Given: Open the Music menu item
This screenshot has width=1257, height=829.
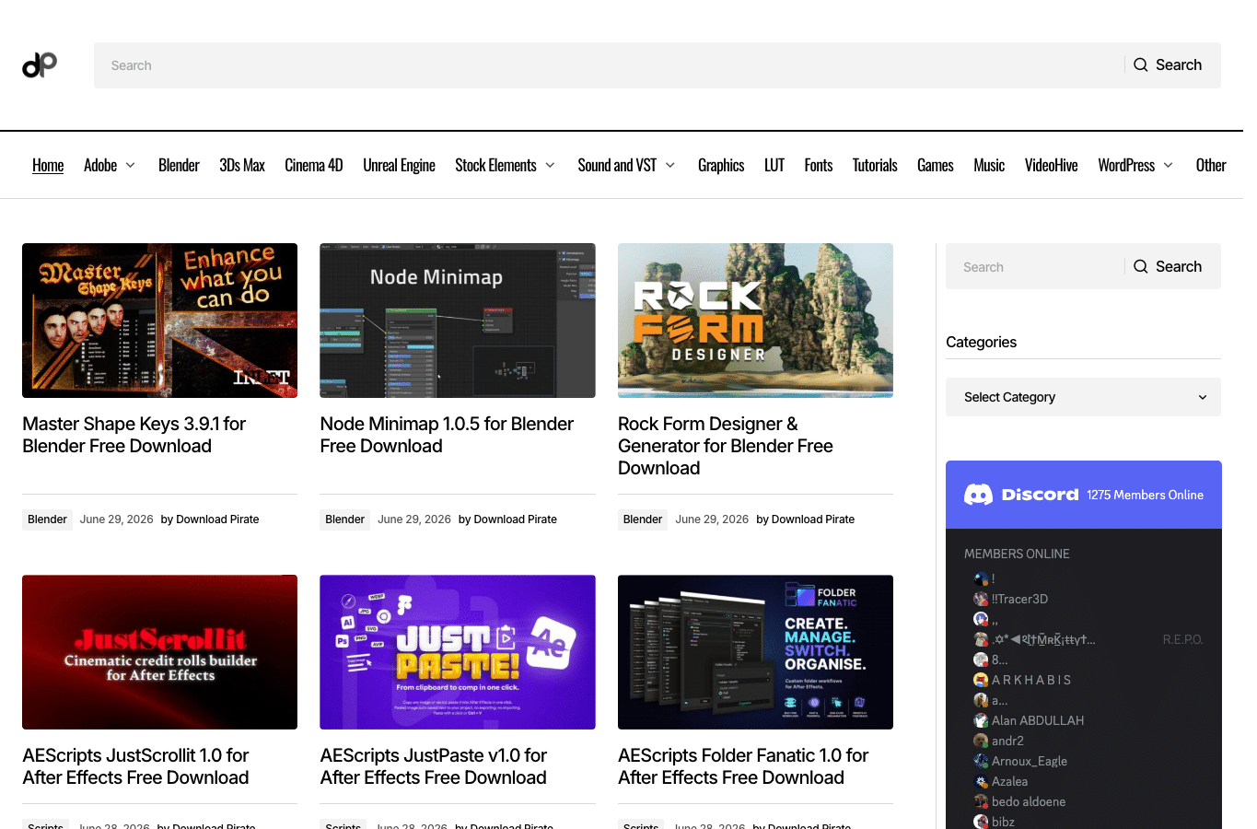Looking at the screenshot, I should [x=989, y=165].
